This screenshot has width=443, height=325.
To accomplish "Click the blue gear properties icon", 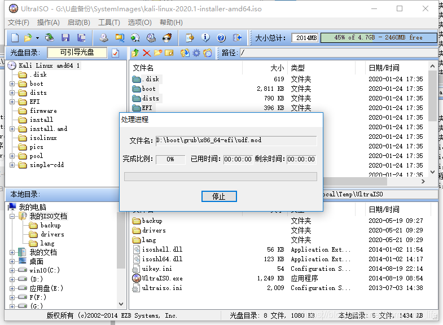I will pyautogui.click(x=196, y=53).
